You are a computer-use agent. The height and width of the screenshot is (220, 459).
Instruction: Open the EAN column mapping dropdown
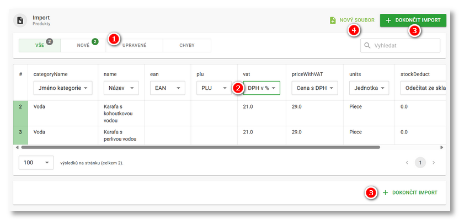[168, 88]
